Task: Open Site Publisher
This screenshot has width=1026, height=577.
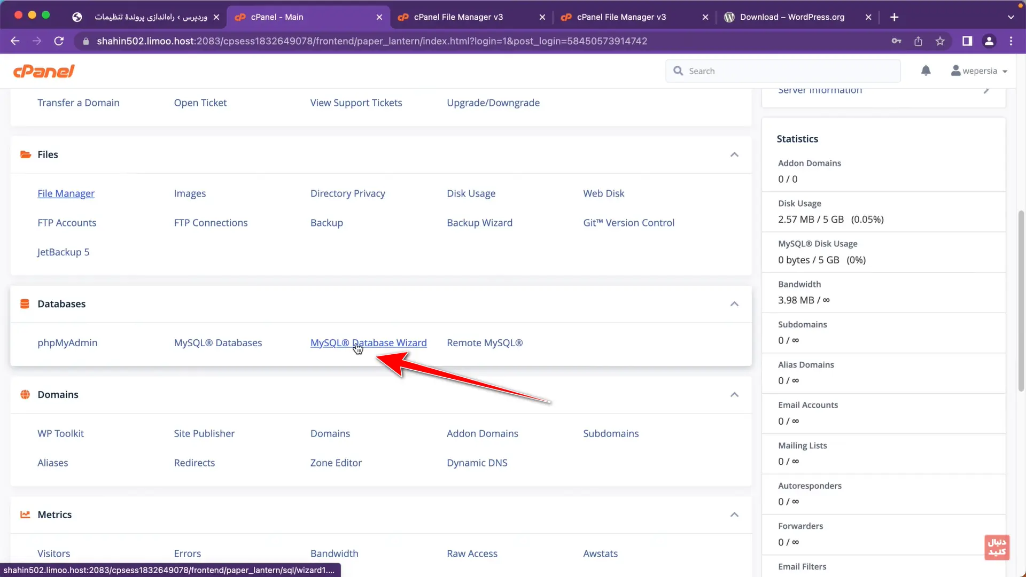Action: 204,434
